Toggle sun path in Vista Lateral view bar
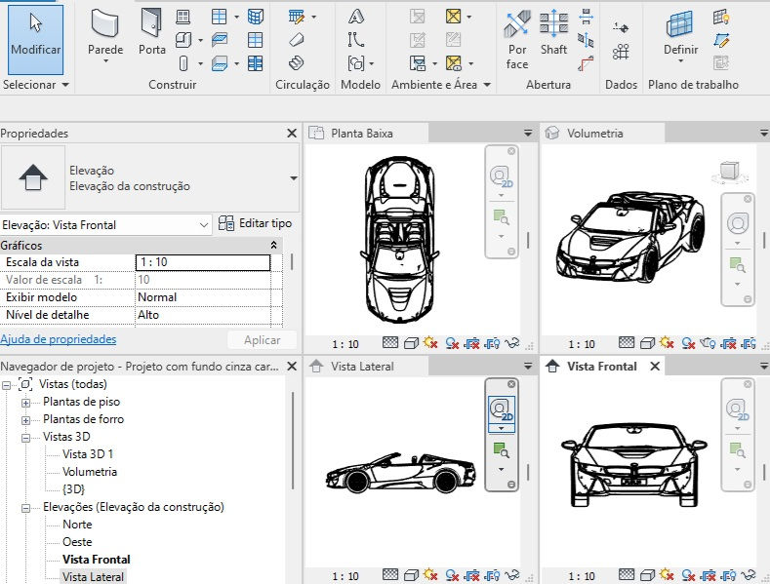 pyautogui.click(x=430, y=574)
